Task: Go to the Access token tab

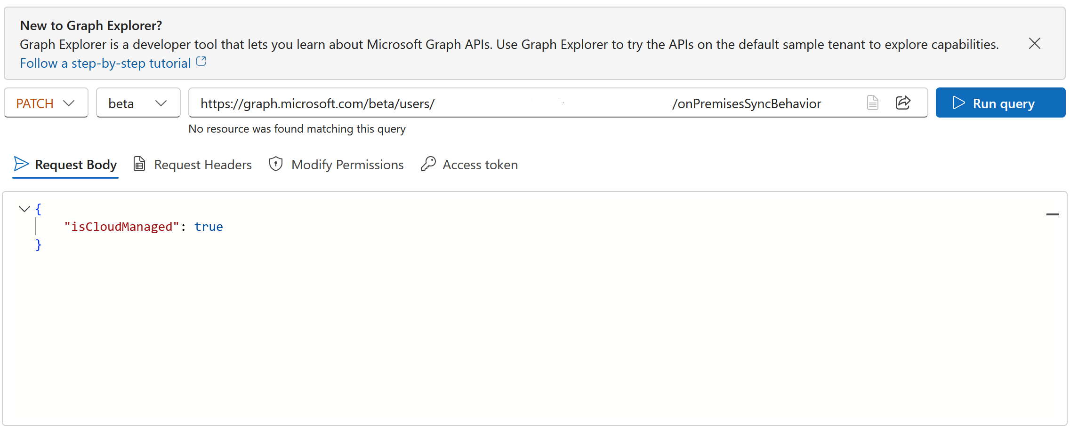Action: click(480, 165)
